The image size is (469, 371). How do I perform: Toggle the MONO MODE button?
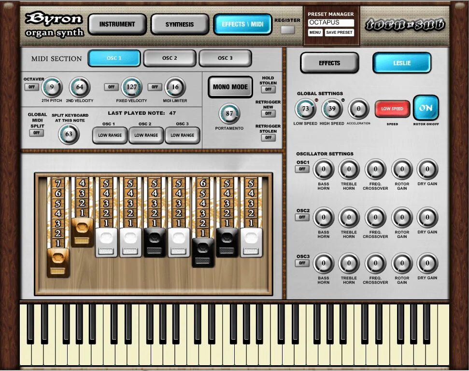(x=230, y=87)
